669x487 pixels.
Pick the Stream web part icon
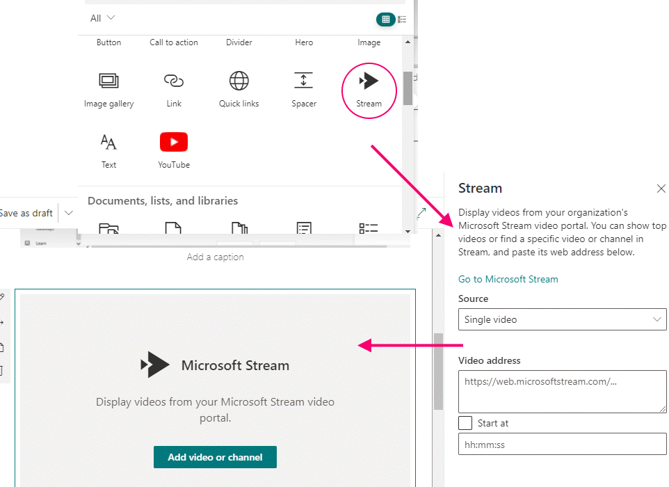(369, 81)
